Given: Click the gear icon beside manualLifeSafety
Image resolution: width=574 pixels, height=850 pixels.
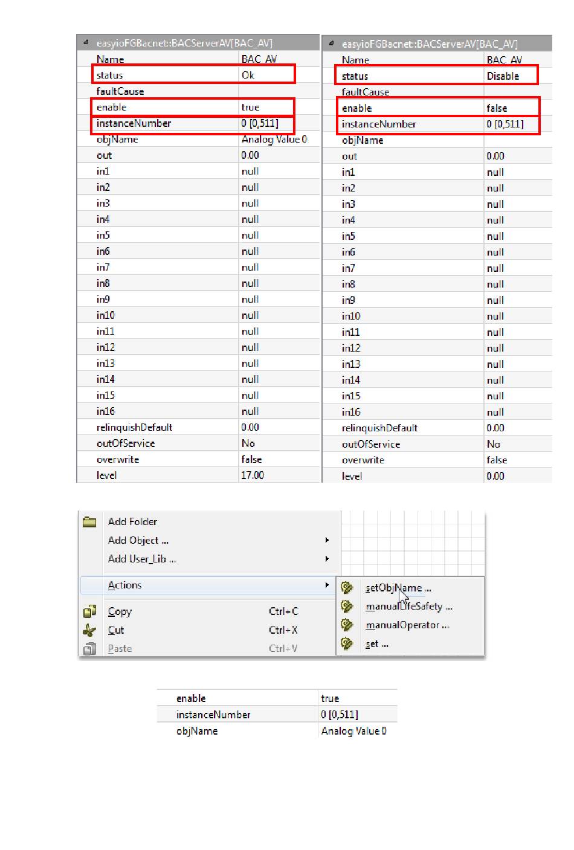Looking at the screenshot, I should [347, 606].
